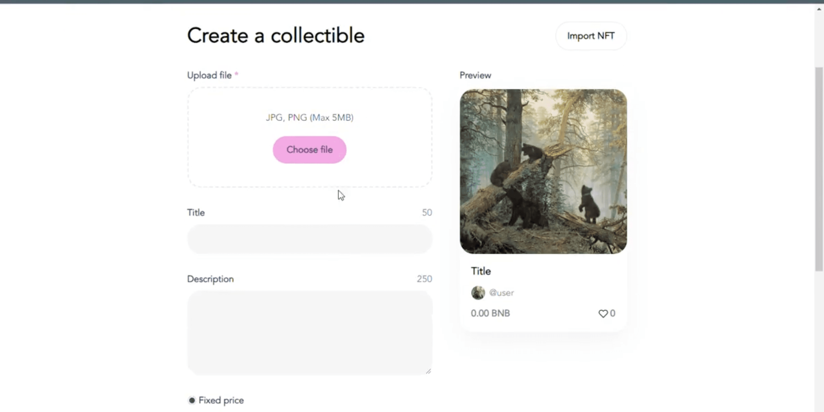Click the preview card Title text
Screen dimensions: 824x412
coord(481,271)
